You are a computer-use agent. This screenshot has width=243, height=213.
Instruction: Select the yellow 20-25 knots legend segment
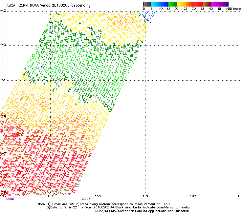(x=181, y=4)
